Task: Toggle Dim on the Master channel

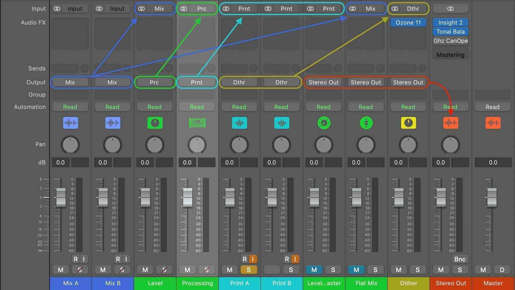Action: click(502, 270)
